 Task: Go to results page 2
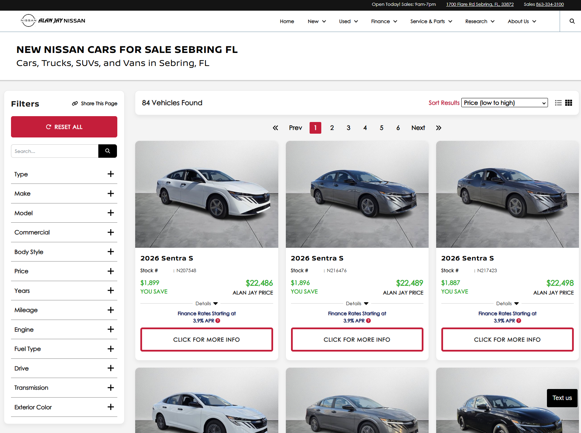click(332, 128)
